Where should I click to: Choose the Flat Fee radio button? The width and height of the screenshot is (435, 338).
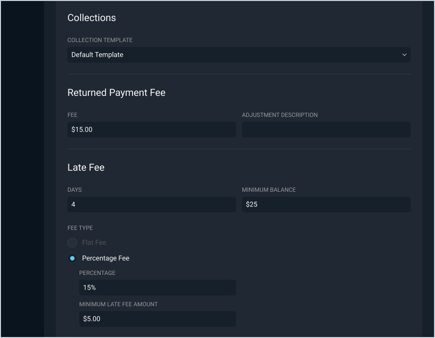72,243
